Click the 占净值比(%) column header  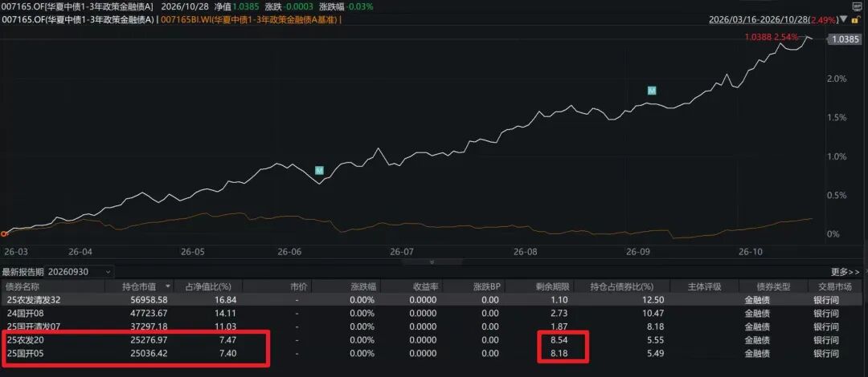point(208,287)
